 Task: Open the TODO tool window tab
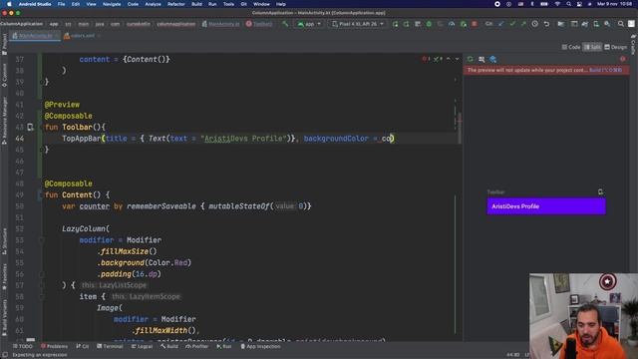point(22,346)
